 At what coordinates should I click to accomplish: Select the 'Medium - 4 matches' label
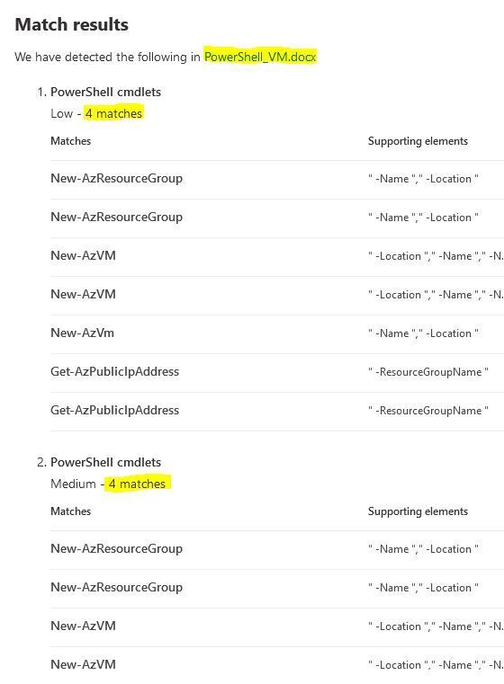click(x=108, y=484)
